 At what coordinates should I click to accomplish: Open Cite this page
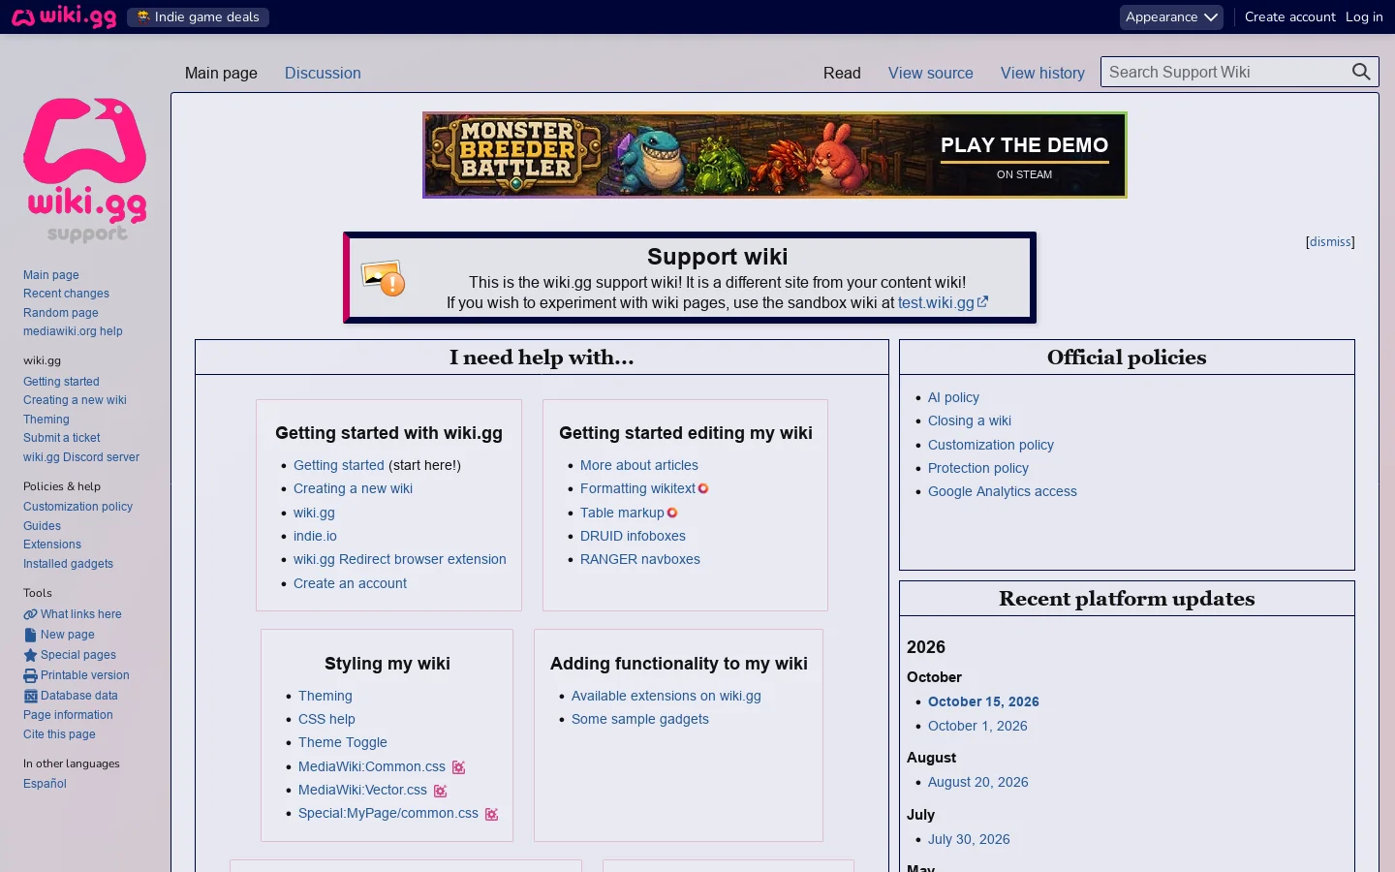tap(59, 734)
